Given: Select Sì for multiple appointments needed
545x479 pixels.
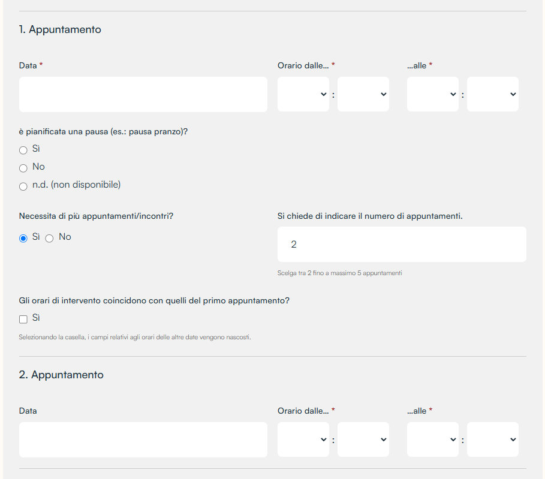Looking at the screenshot, I should coord(23,238).
